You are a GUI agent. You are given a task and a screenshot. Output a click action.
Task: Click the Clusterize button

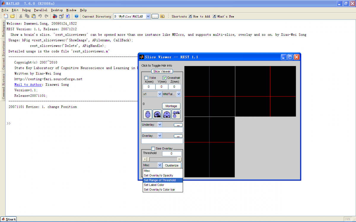(172, 165)
